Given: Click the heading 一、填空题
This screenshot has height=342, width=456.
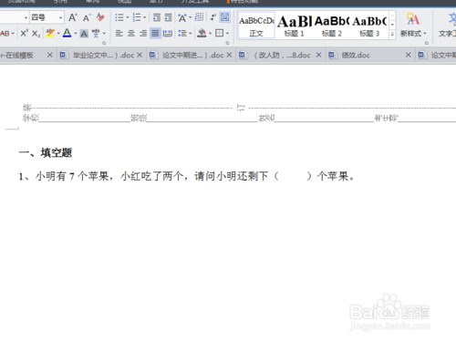Looking at the screenshot, I should point(46,153).
